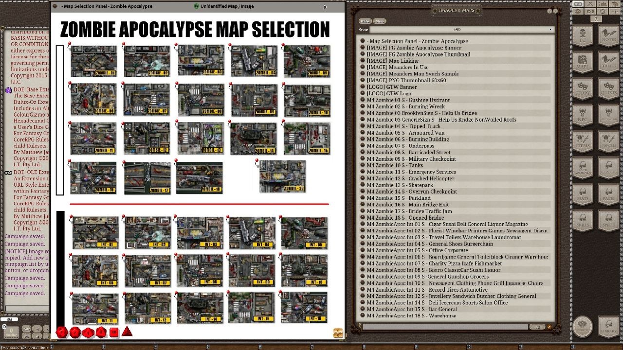This screenshot has width=623, height=350.
Task: Select "M4 Zombie 18 S - Opened Bridge"
Action: coord(405,218)
